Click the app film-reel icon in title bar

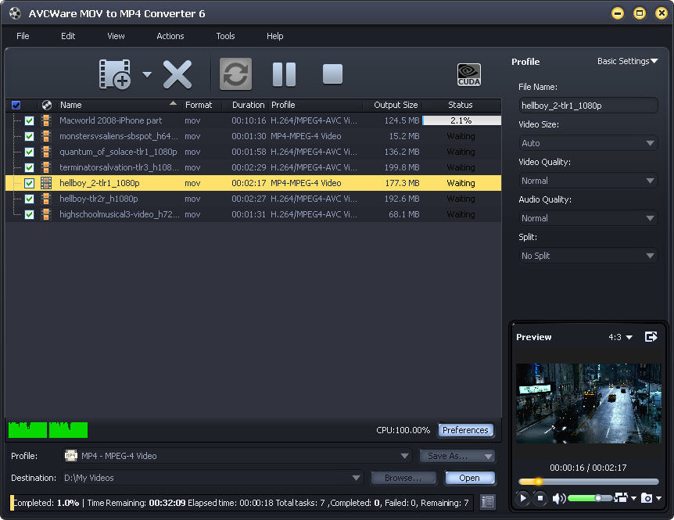[x=15, y=13]
